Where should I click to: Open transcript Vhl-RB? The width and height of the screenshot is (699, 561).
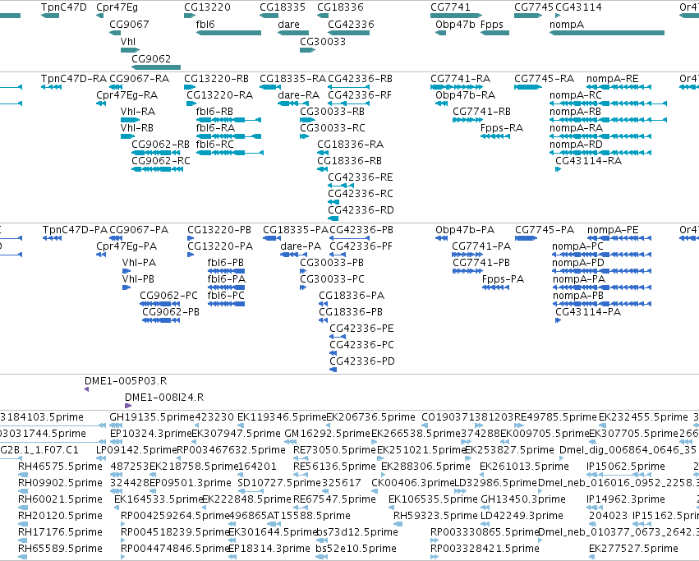[x=137, y=128]
